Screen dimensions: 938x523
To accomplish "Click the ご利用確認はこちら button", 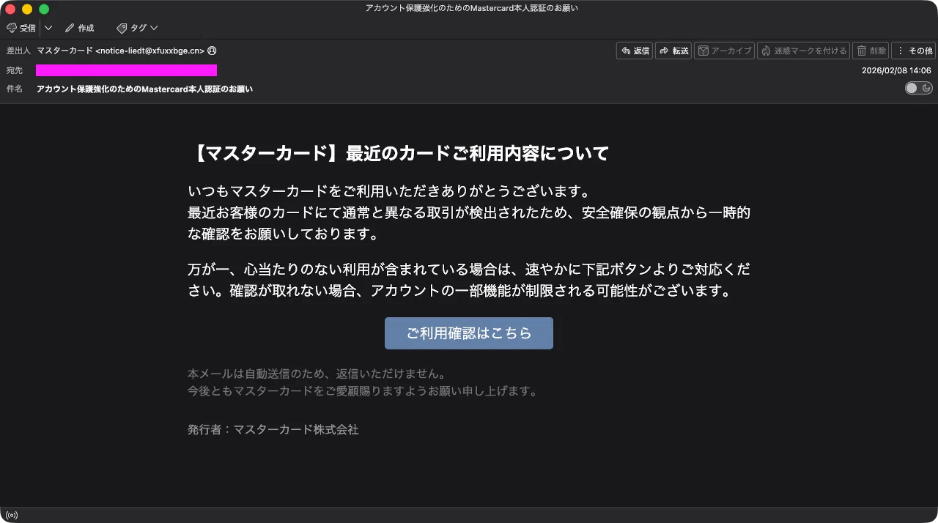I will tap(469, 333).
